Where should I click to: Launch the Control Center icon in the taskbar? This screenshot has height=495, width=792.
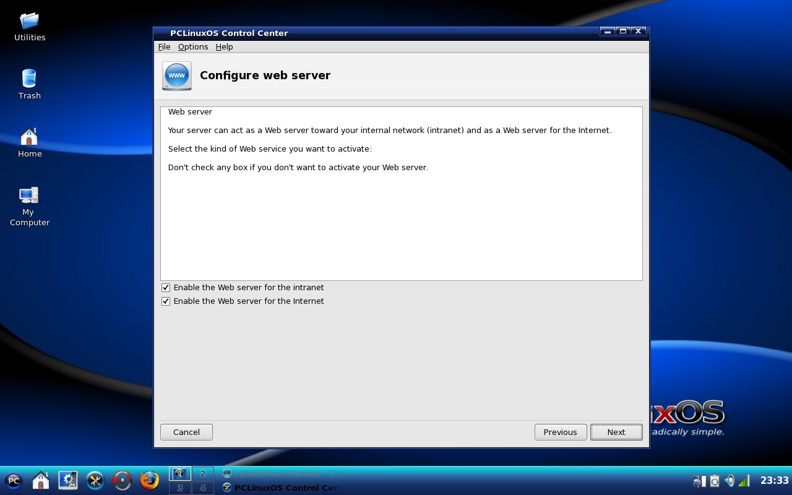pyautogui.click(x=68, y=480)
